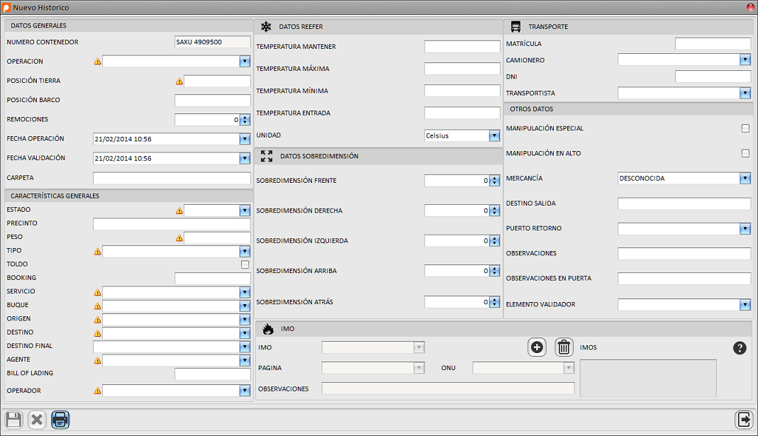The width and height of the screenshot is (758, 436).
Task: Expand the Estado dropdown
Action: 245,211
